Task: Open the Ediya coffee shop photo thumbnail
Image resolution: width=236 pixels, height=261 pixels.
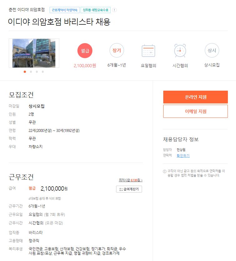Action: point(34,53)
